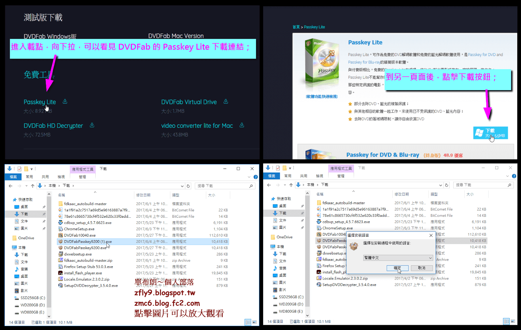This screenshot has height=330, width=521.
Task: Expand the address bar history dropdown in right Explorer
Action: tap(441, 185)
